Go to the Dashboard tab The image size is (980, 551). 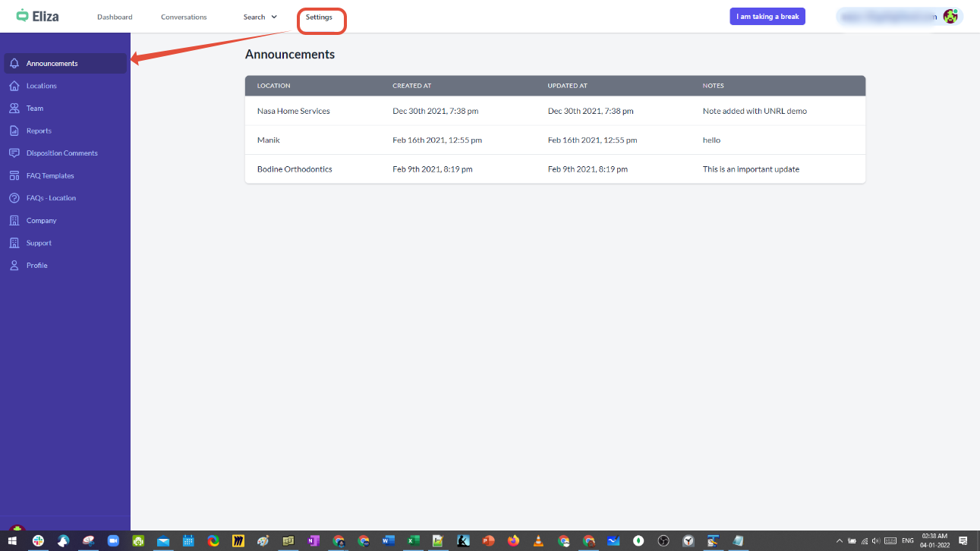click(115, 17)
